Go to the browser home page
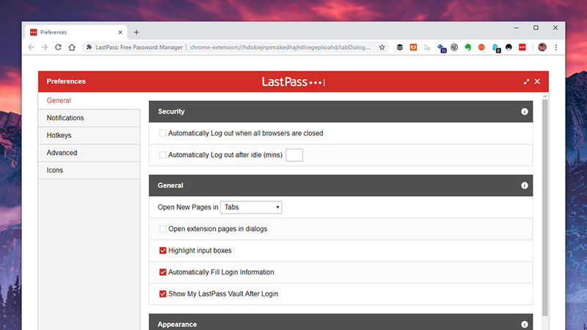 point(72,48)
